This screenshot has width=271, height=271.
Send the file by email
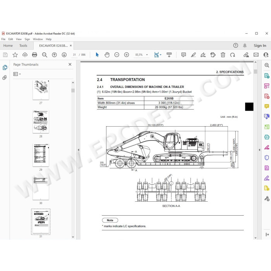pyautogui.click(x=256, y=55)
